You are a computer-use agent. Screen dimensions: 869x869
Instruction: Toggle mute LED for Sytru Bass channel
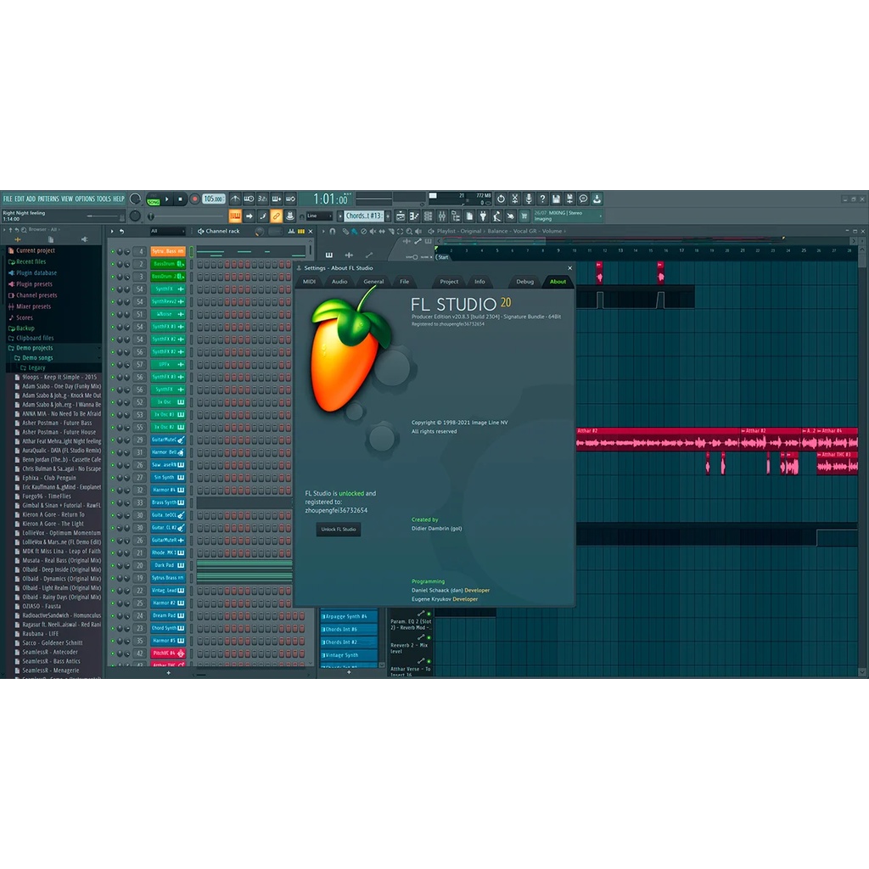pyautogui.click(x=113, y=251)
